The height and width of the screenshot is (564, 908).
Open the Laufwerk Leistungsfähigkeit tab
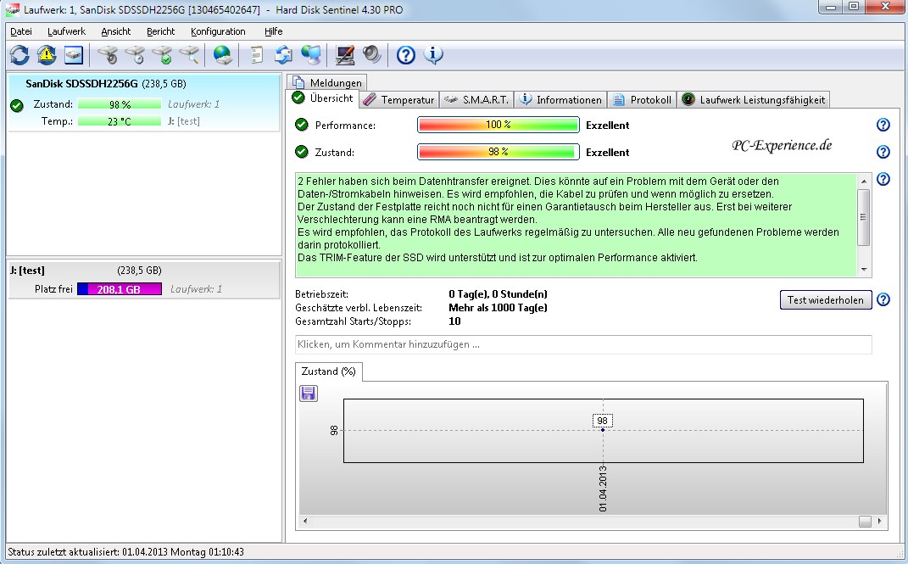(x=754, y=99)
